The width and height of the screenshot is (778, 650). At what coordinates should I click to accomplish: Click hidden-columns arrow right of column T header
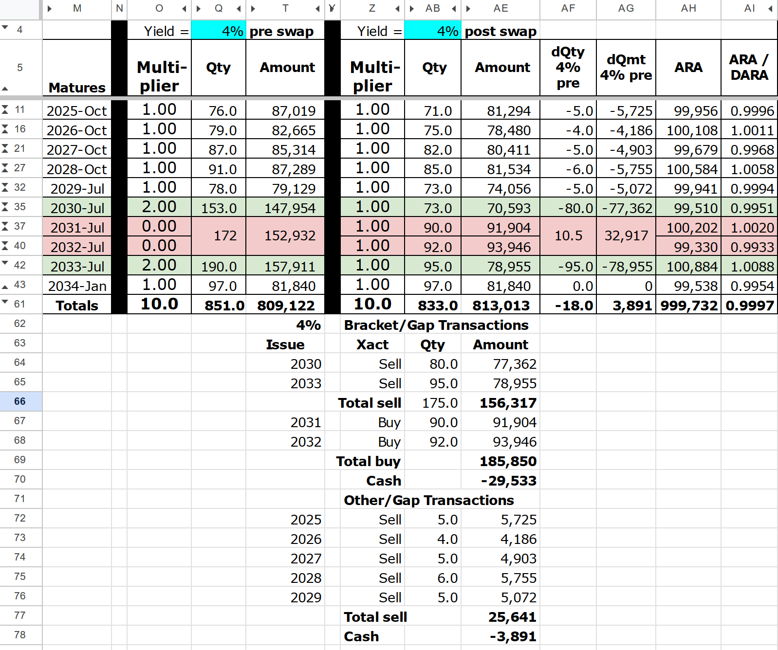coord(317,9)
